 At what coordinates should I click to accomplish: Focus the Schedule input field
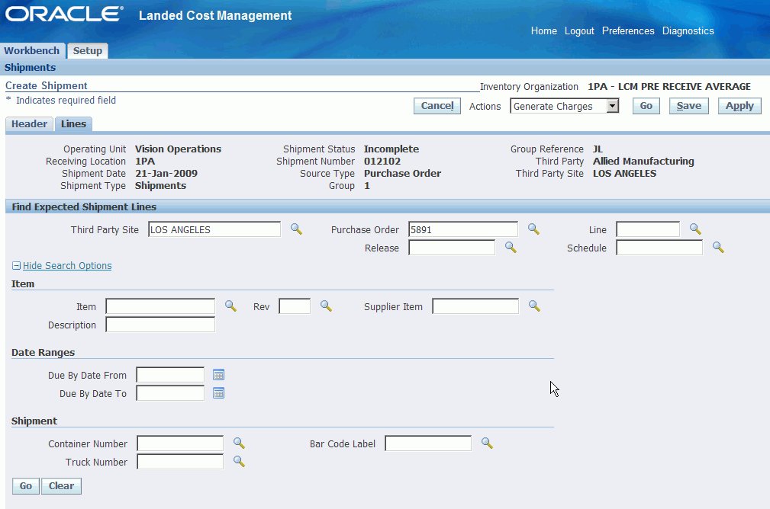click(x=659, y=248)
